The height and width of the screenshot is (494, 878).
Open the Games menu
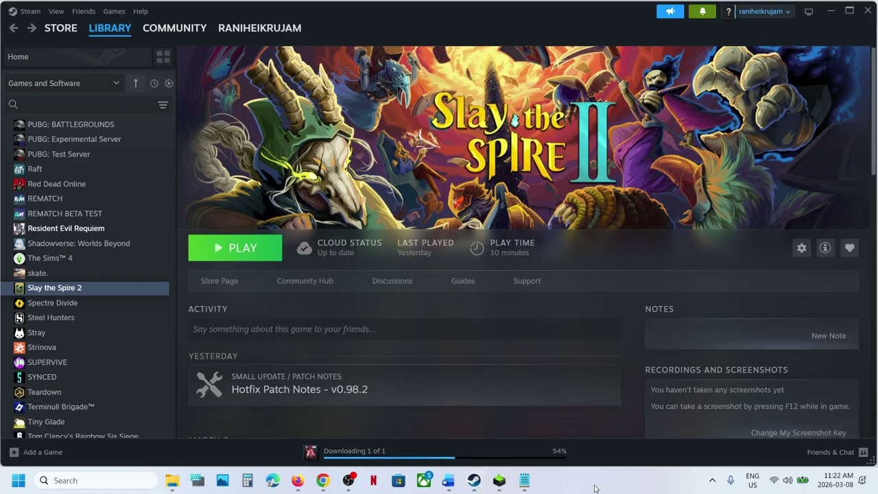[x=114, y=12]
